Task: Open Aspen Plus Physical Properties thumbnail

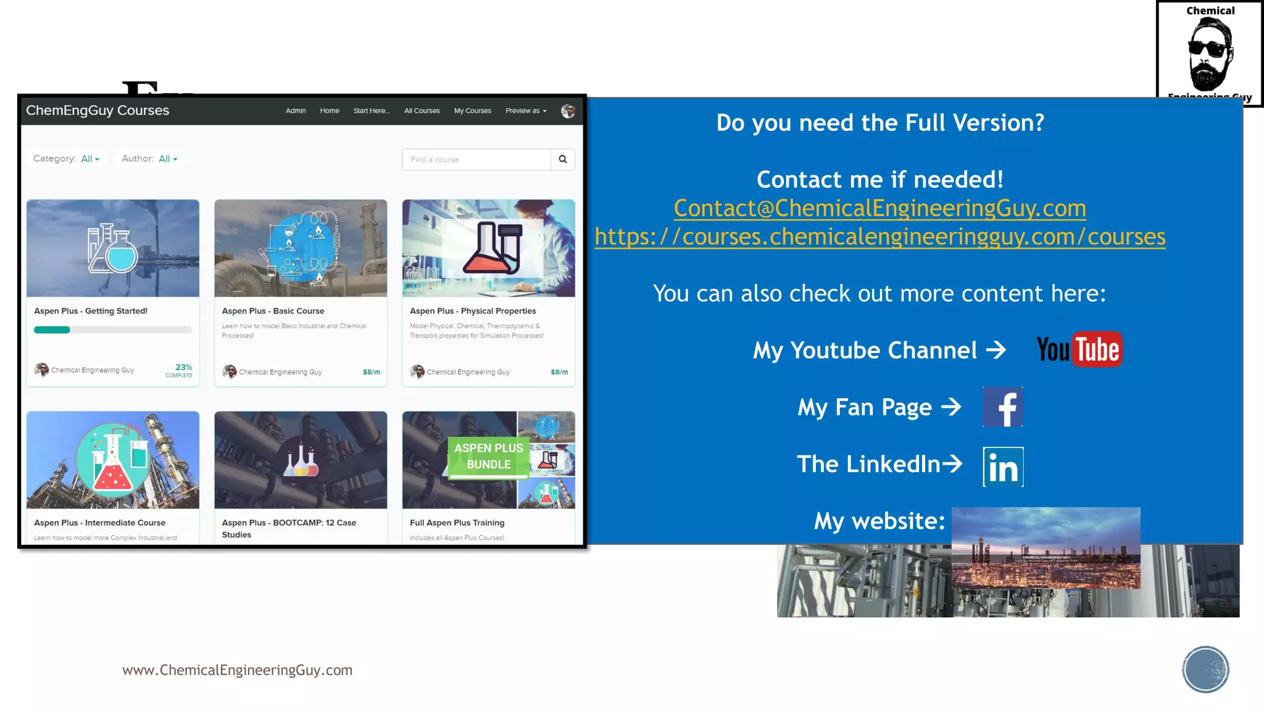Action: point(488,248)
